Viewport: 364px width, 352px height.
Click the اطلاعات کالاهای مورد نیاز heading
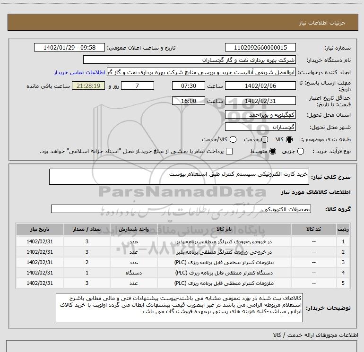pyautogui.click(x=316, y=192)
